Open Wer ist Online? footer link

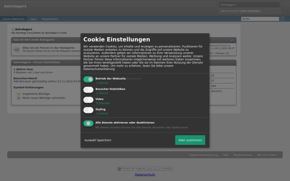(267, 155)
